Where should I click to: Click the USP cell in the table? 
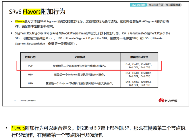(30, 74)
